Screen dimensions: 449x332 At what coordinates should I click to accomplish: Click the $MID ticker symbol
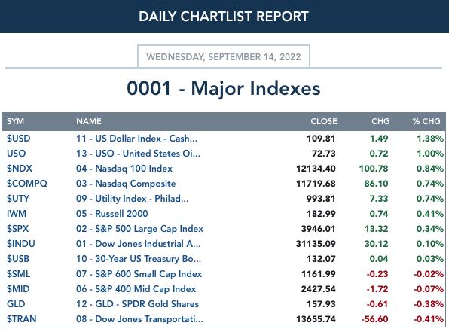[x=18, y=289]
